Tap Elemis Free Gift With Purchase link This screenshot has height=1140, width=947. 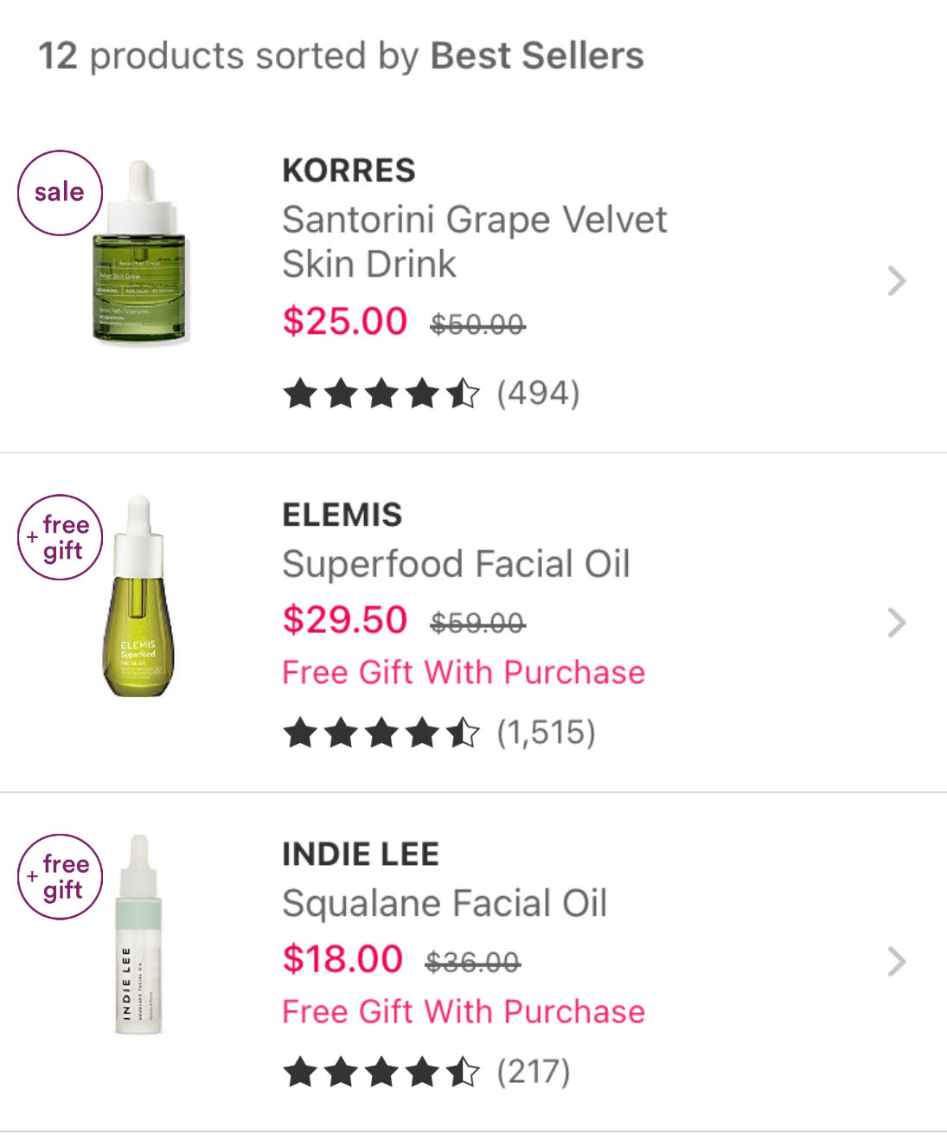click(x=464, y=672)
